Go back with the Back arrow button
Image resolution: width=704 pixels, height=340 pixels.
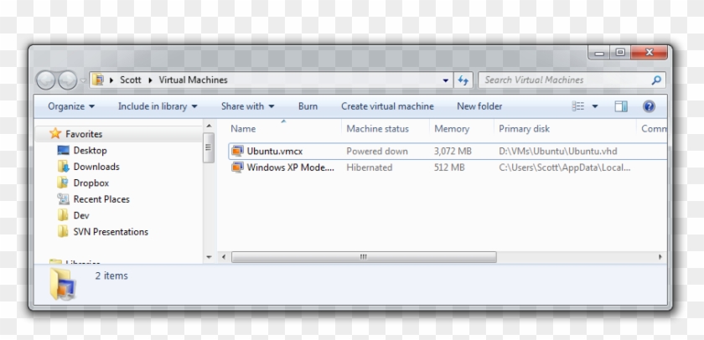click(x=45, y=80)
